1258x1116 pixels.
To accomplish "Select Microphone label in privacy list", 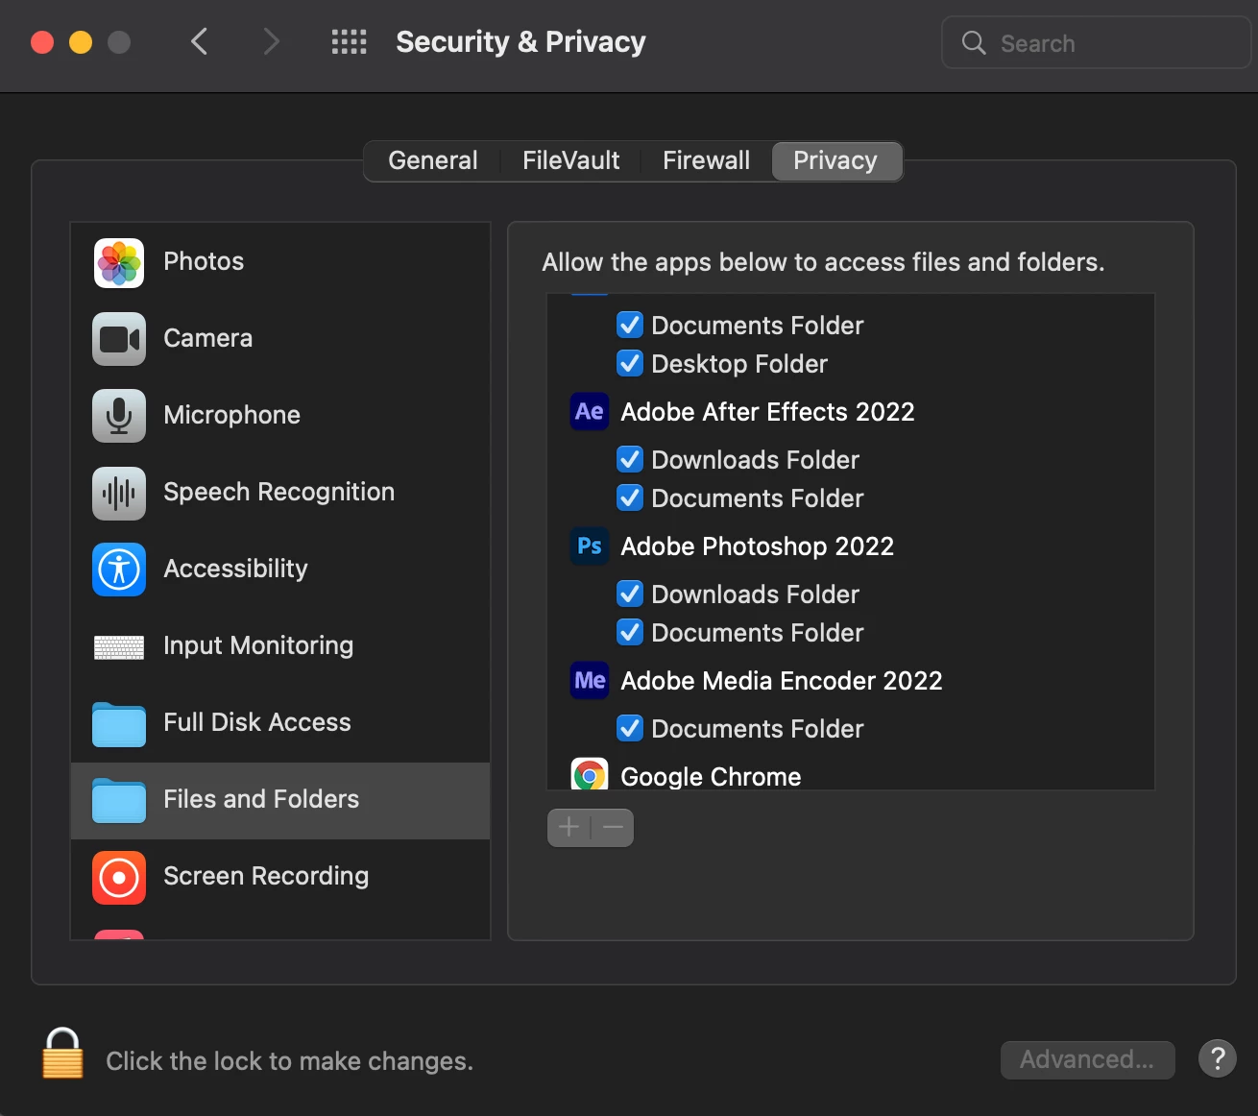I will coord(231,415).
